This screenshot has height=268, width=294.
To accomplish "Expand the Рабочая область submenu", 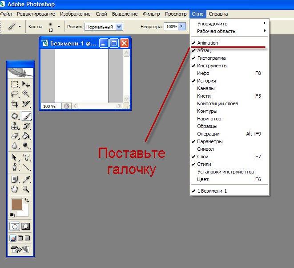I will point(230,31).
